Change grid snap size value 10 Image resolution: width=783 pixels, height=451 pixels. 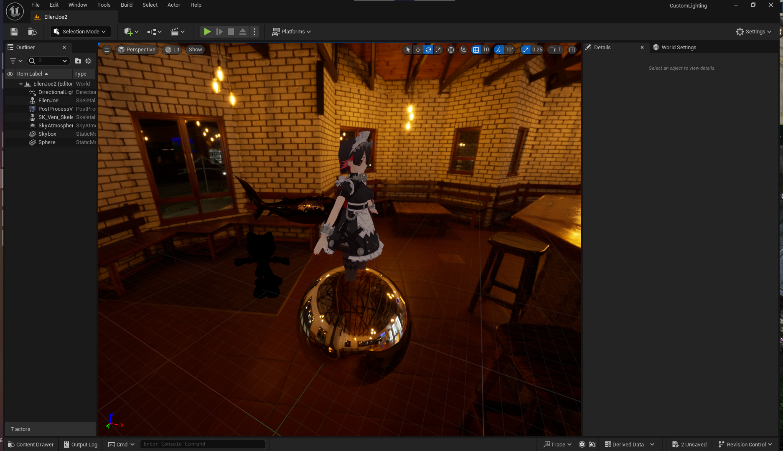pyautogui.click(x=486, y=50)
